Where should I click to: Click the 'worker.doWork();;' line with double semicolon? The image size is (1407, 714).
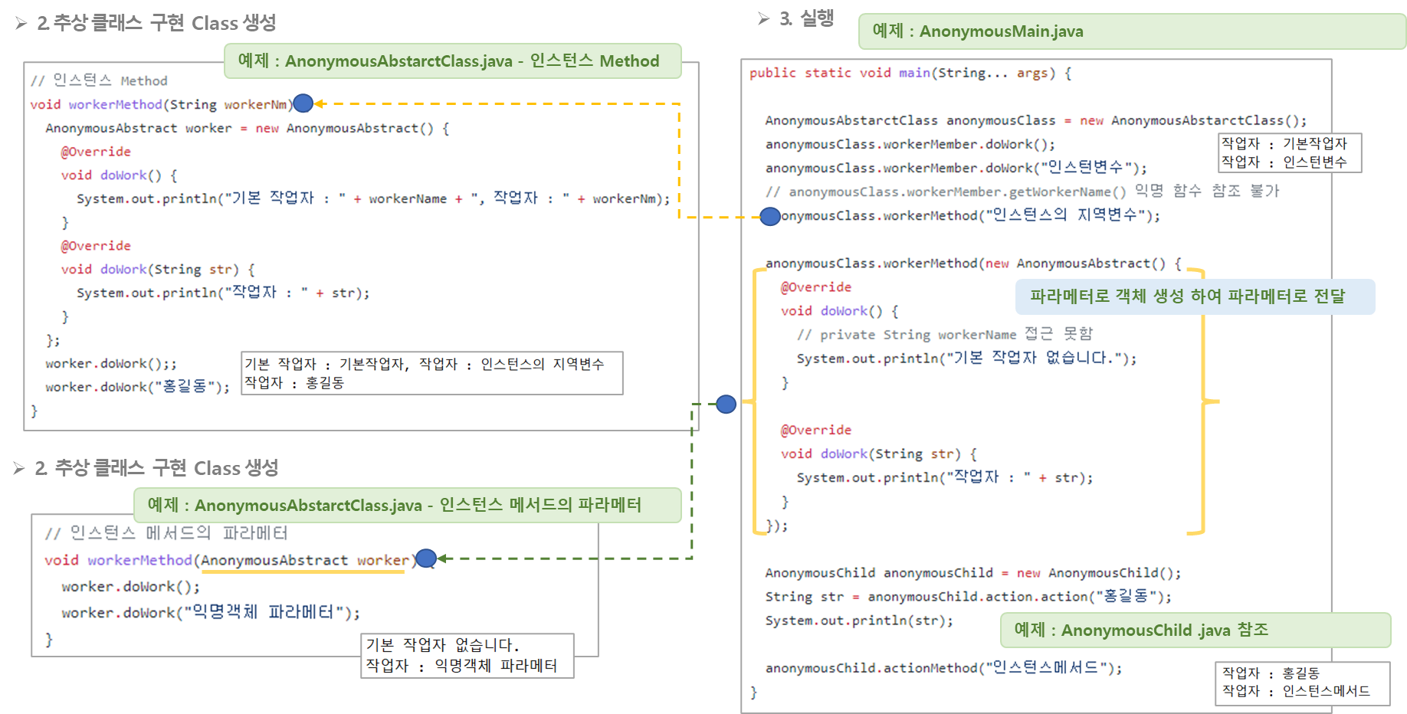111,363
